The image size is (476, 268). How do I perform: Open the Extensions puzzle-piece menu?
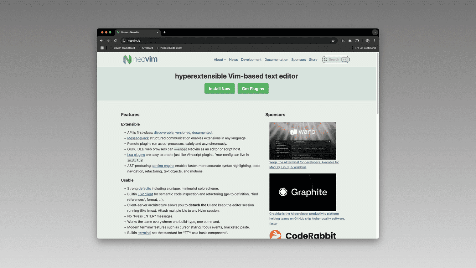tap(357, 41)
